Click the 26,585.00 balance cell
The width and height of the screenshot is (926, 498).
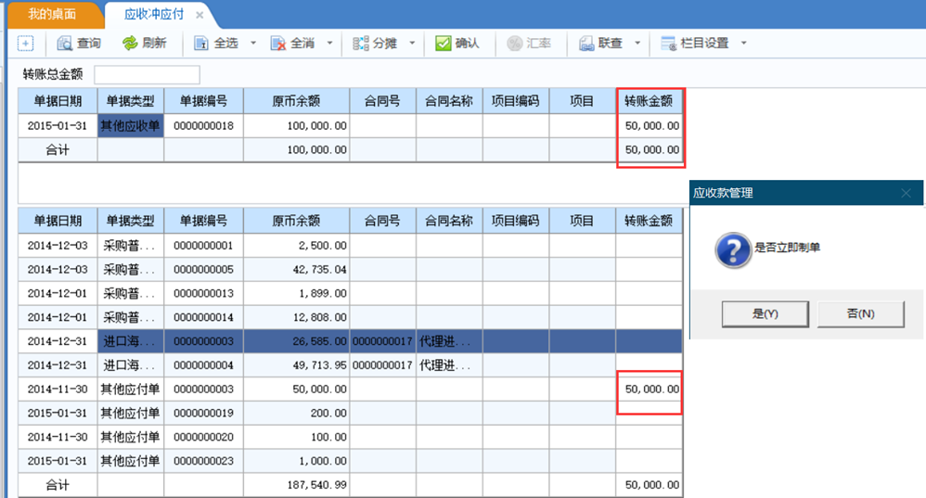[x=297, y=341]
